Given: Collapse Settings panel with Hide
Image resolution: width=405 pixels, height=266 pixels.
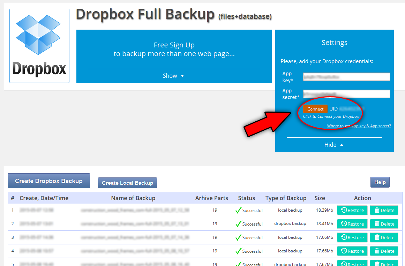Looking at the screenshot, I should [334, 145].
